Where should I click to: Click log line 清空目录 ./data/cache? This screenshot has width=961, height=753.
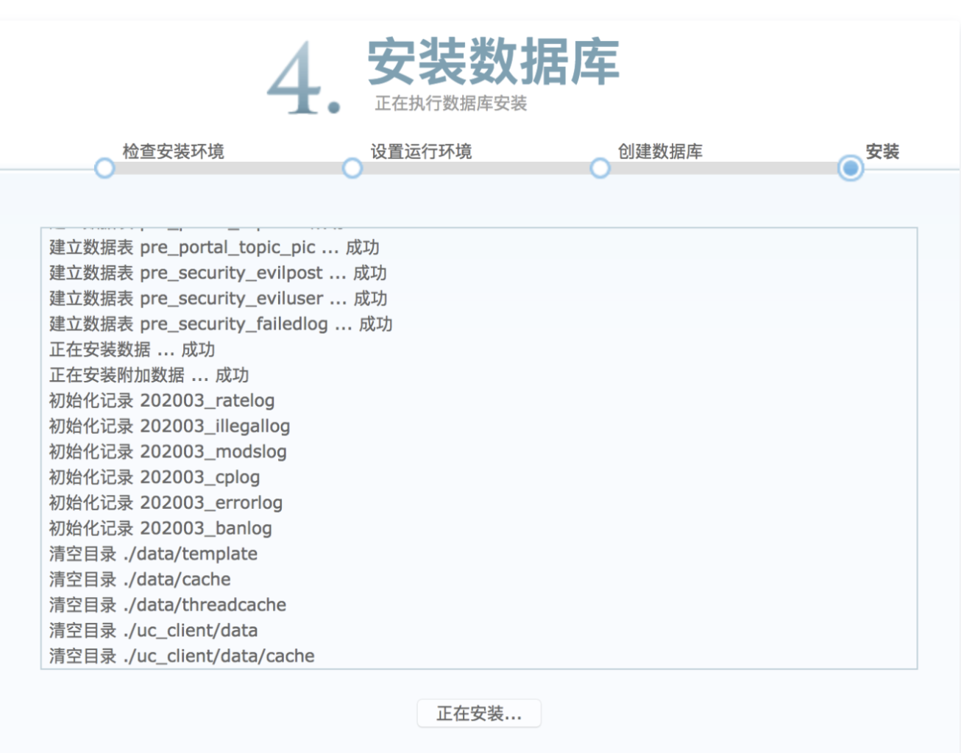click(140, 579)
